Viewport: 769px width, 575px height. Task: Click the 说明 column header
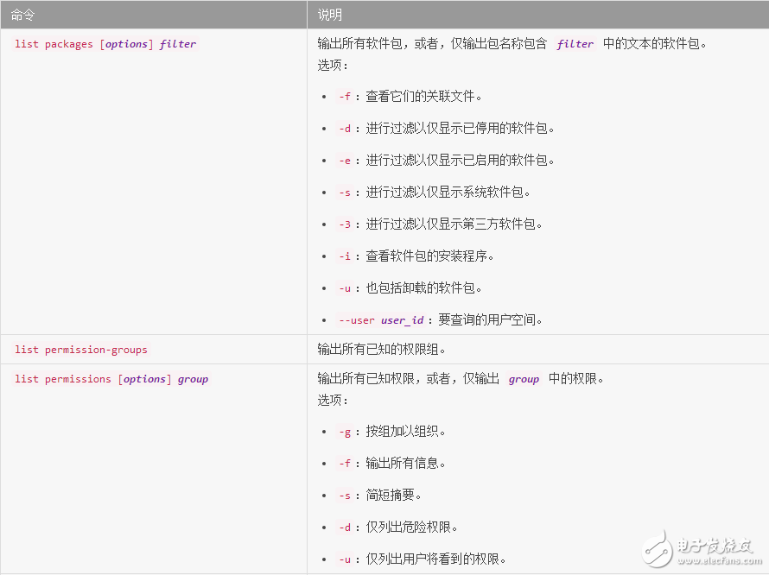329,15
